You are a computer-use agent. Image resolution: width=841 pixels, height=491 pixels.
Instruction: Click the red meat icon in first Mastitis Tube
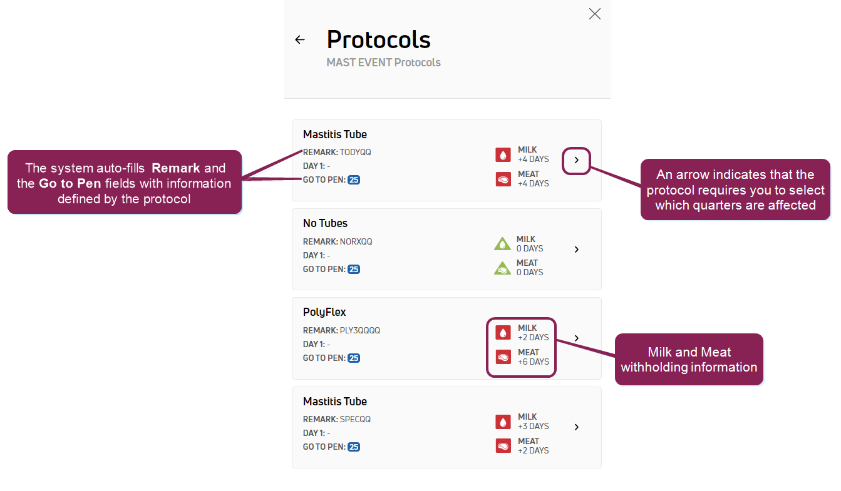click(x=503, y=179)
